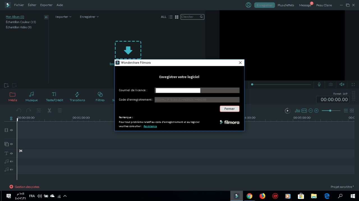This screenshot has height=201, width=359.
Task: Open the Aide menu
Action: 60,5
